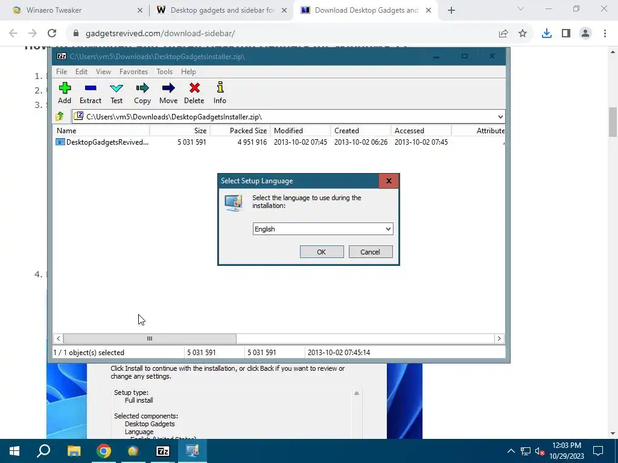618x463 pixels.
Task: Toggle Chrome side panel icon
Action: (x=566, y=34)
